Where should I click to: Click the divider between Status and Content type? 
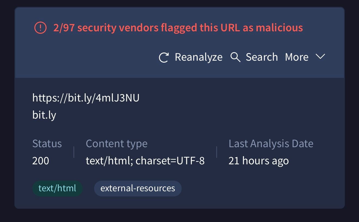(74, 152)
